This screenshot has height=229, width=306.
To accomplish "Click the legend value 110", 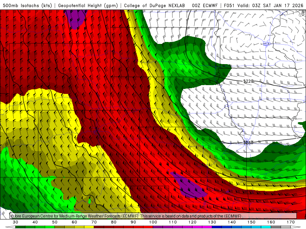I will point(173,222).
